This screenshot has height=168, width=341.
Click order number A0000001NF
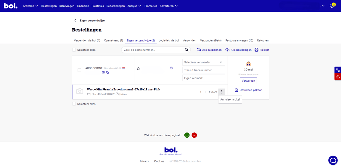(94, 68)
